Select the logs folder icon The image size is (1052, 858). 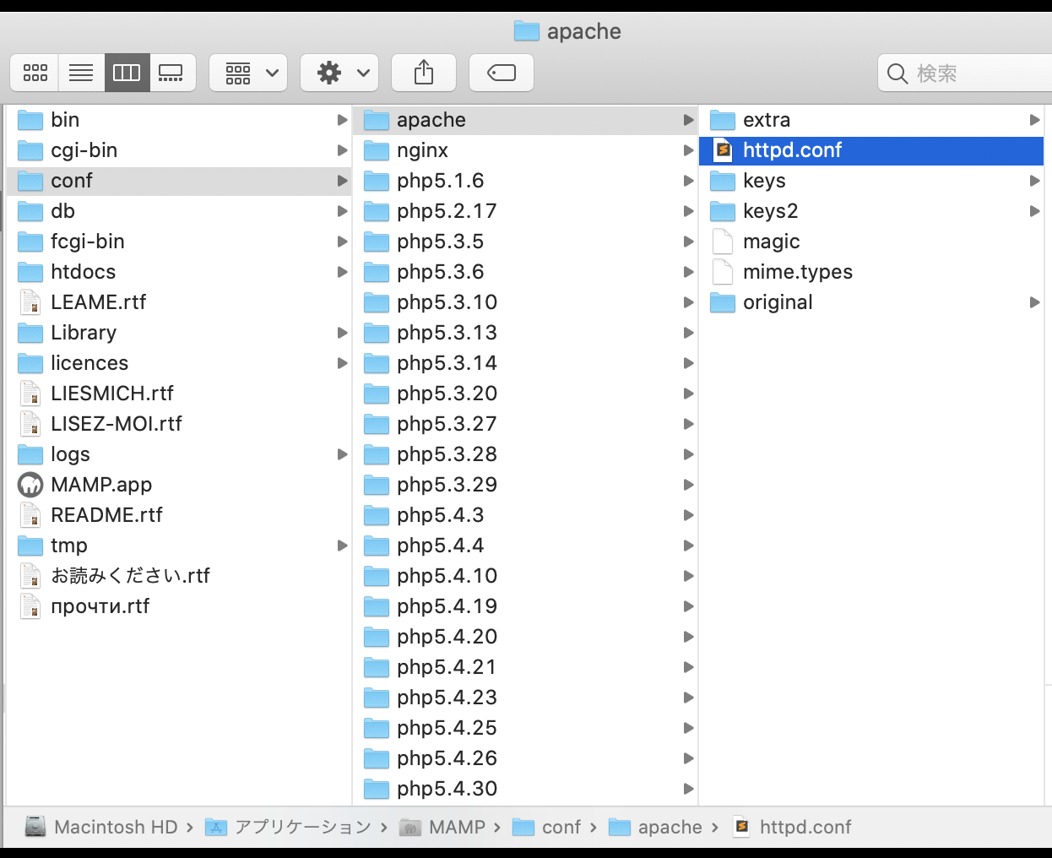[30, 454]
